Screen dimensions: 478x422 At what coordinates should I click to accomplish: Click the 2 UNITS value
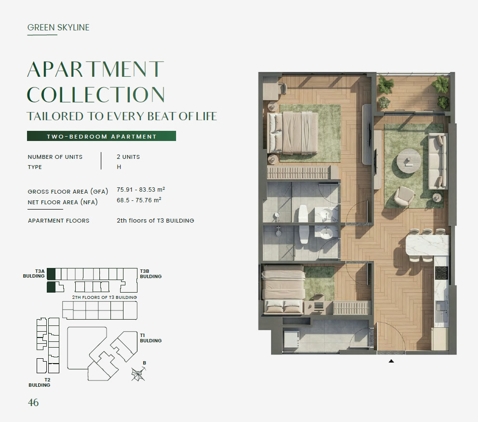tap(128, 157)
